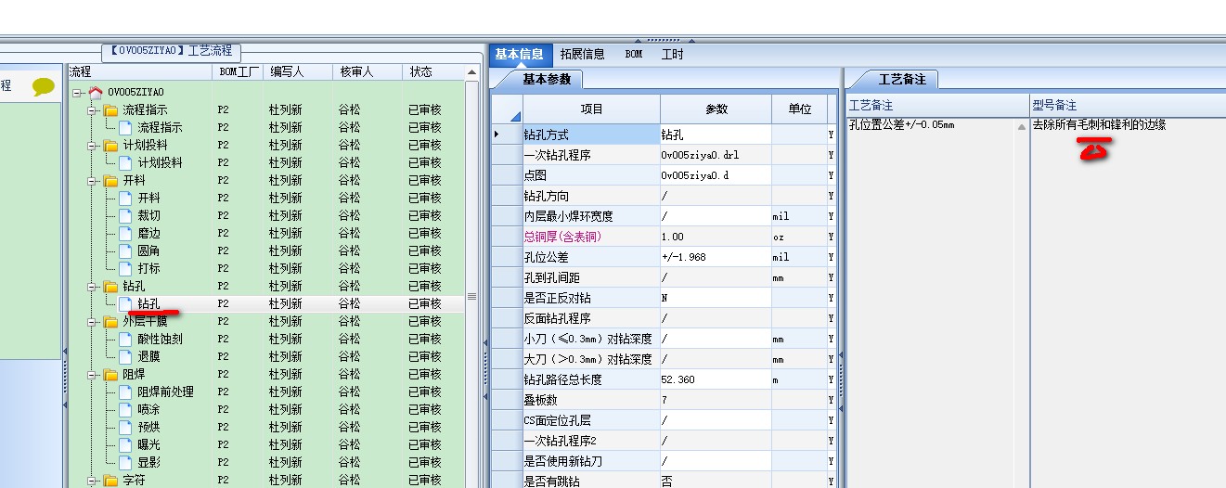Click the BOM工厂 column header

[238, 71]
